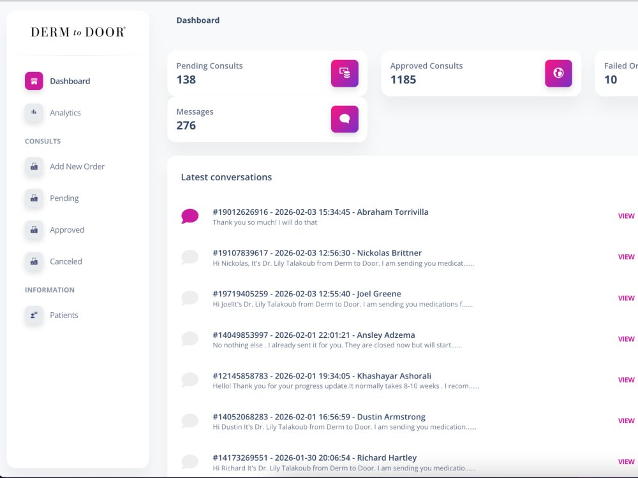Click the 'No nothing else' message preview
Image resolution: width=638 pixels, height=478 pixels.
pos(338,345)
